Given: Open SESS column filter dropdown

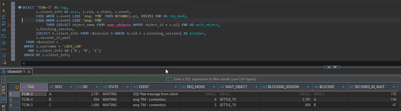Looking at the screenshot, I should point(71,87).
